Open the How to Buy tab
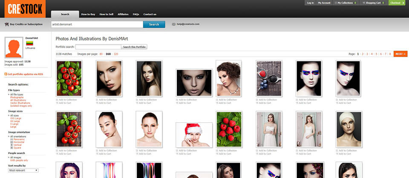Image resolution: width=409 pixels, height=178 pixels. [x=89, y=14]
